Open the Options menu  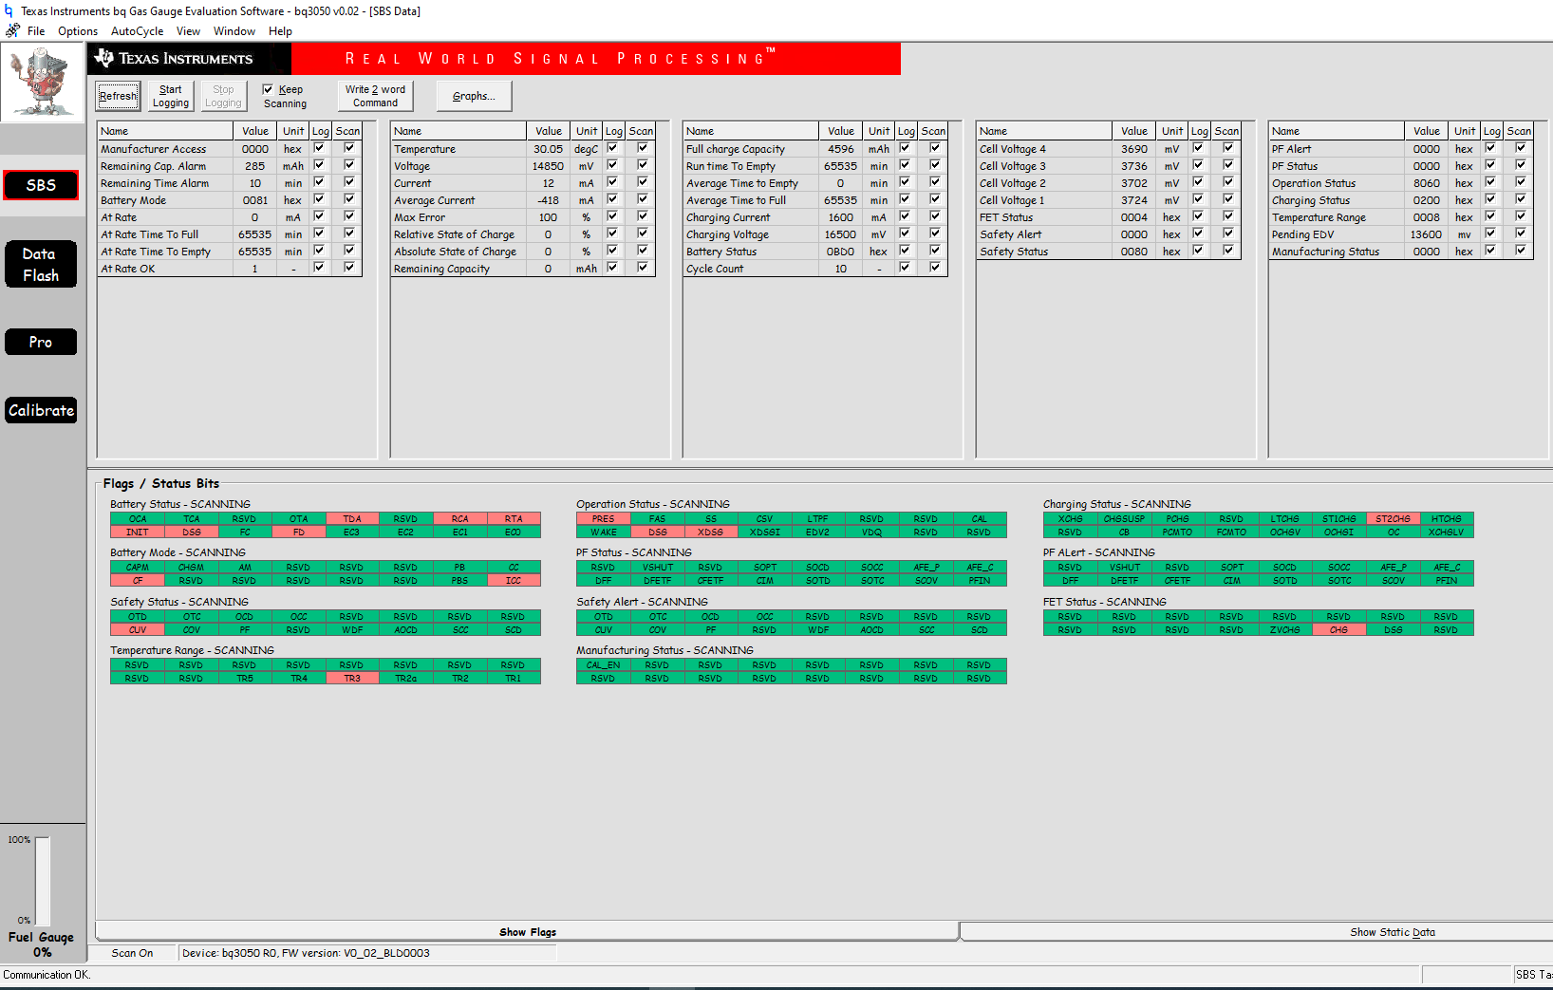point(78,31)
